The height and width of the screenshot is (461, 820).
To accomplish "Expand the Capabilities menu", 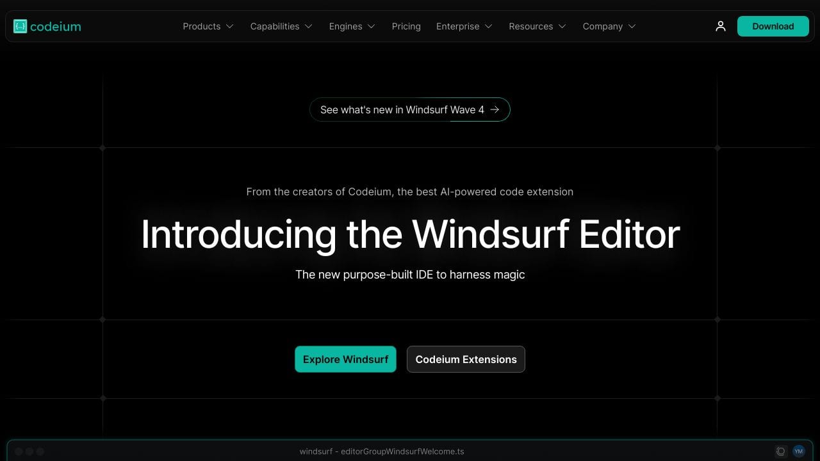I will pyautogui.click(x=281, y=26).
